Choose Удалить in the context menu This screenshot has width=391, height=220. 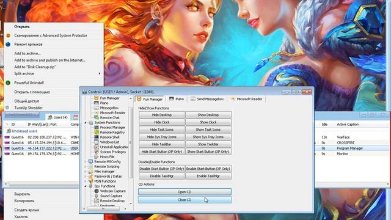pos(21,217)
